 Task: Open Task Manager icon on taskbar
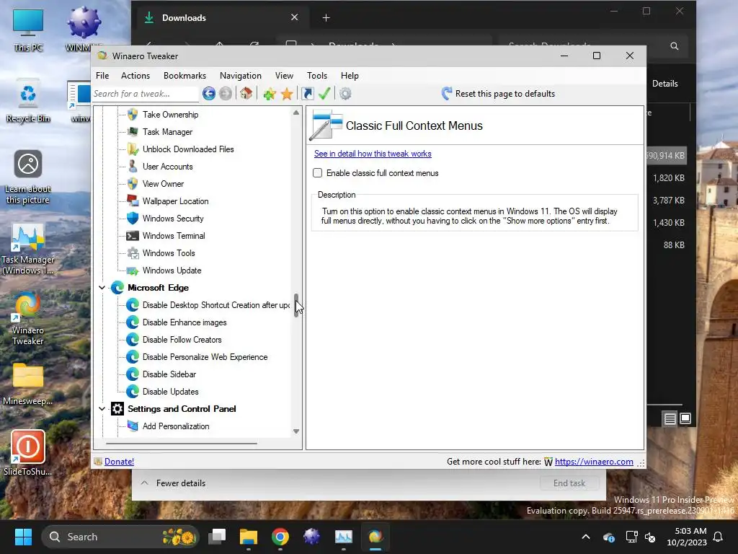pyautogui.click(x=344, y=537)
